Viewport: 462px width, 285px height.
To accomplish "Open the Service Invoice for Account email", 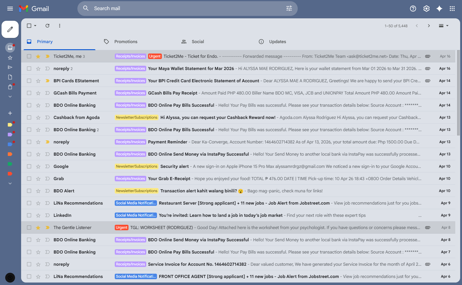I will [x=238, y=264].
